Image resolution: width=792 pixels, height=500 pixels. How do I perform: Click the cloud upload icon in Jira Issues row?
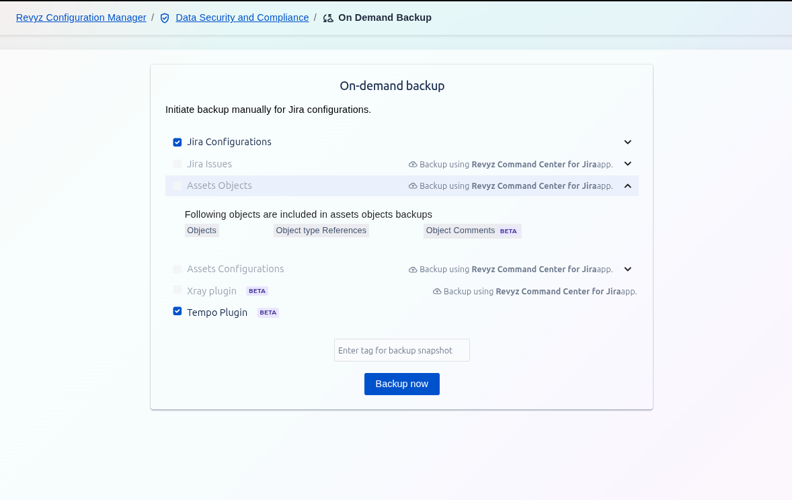[413, 165]
